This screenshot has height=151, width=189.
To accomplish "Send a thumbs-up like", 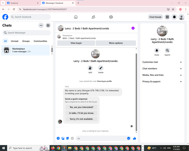I will [x=135, y=139].
